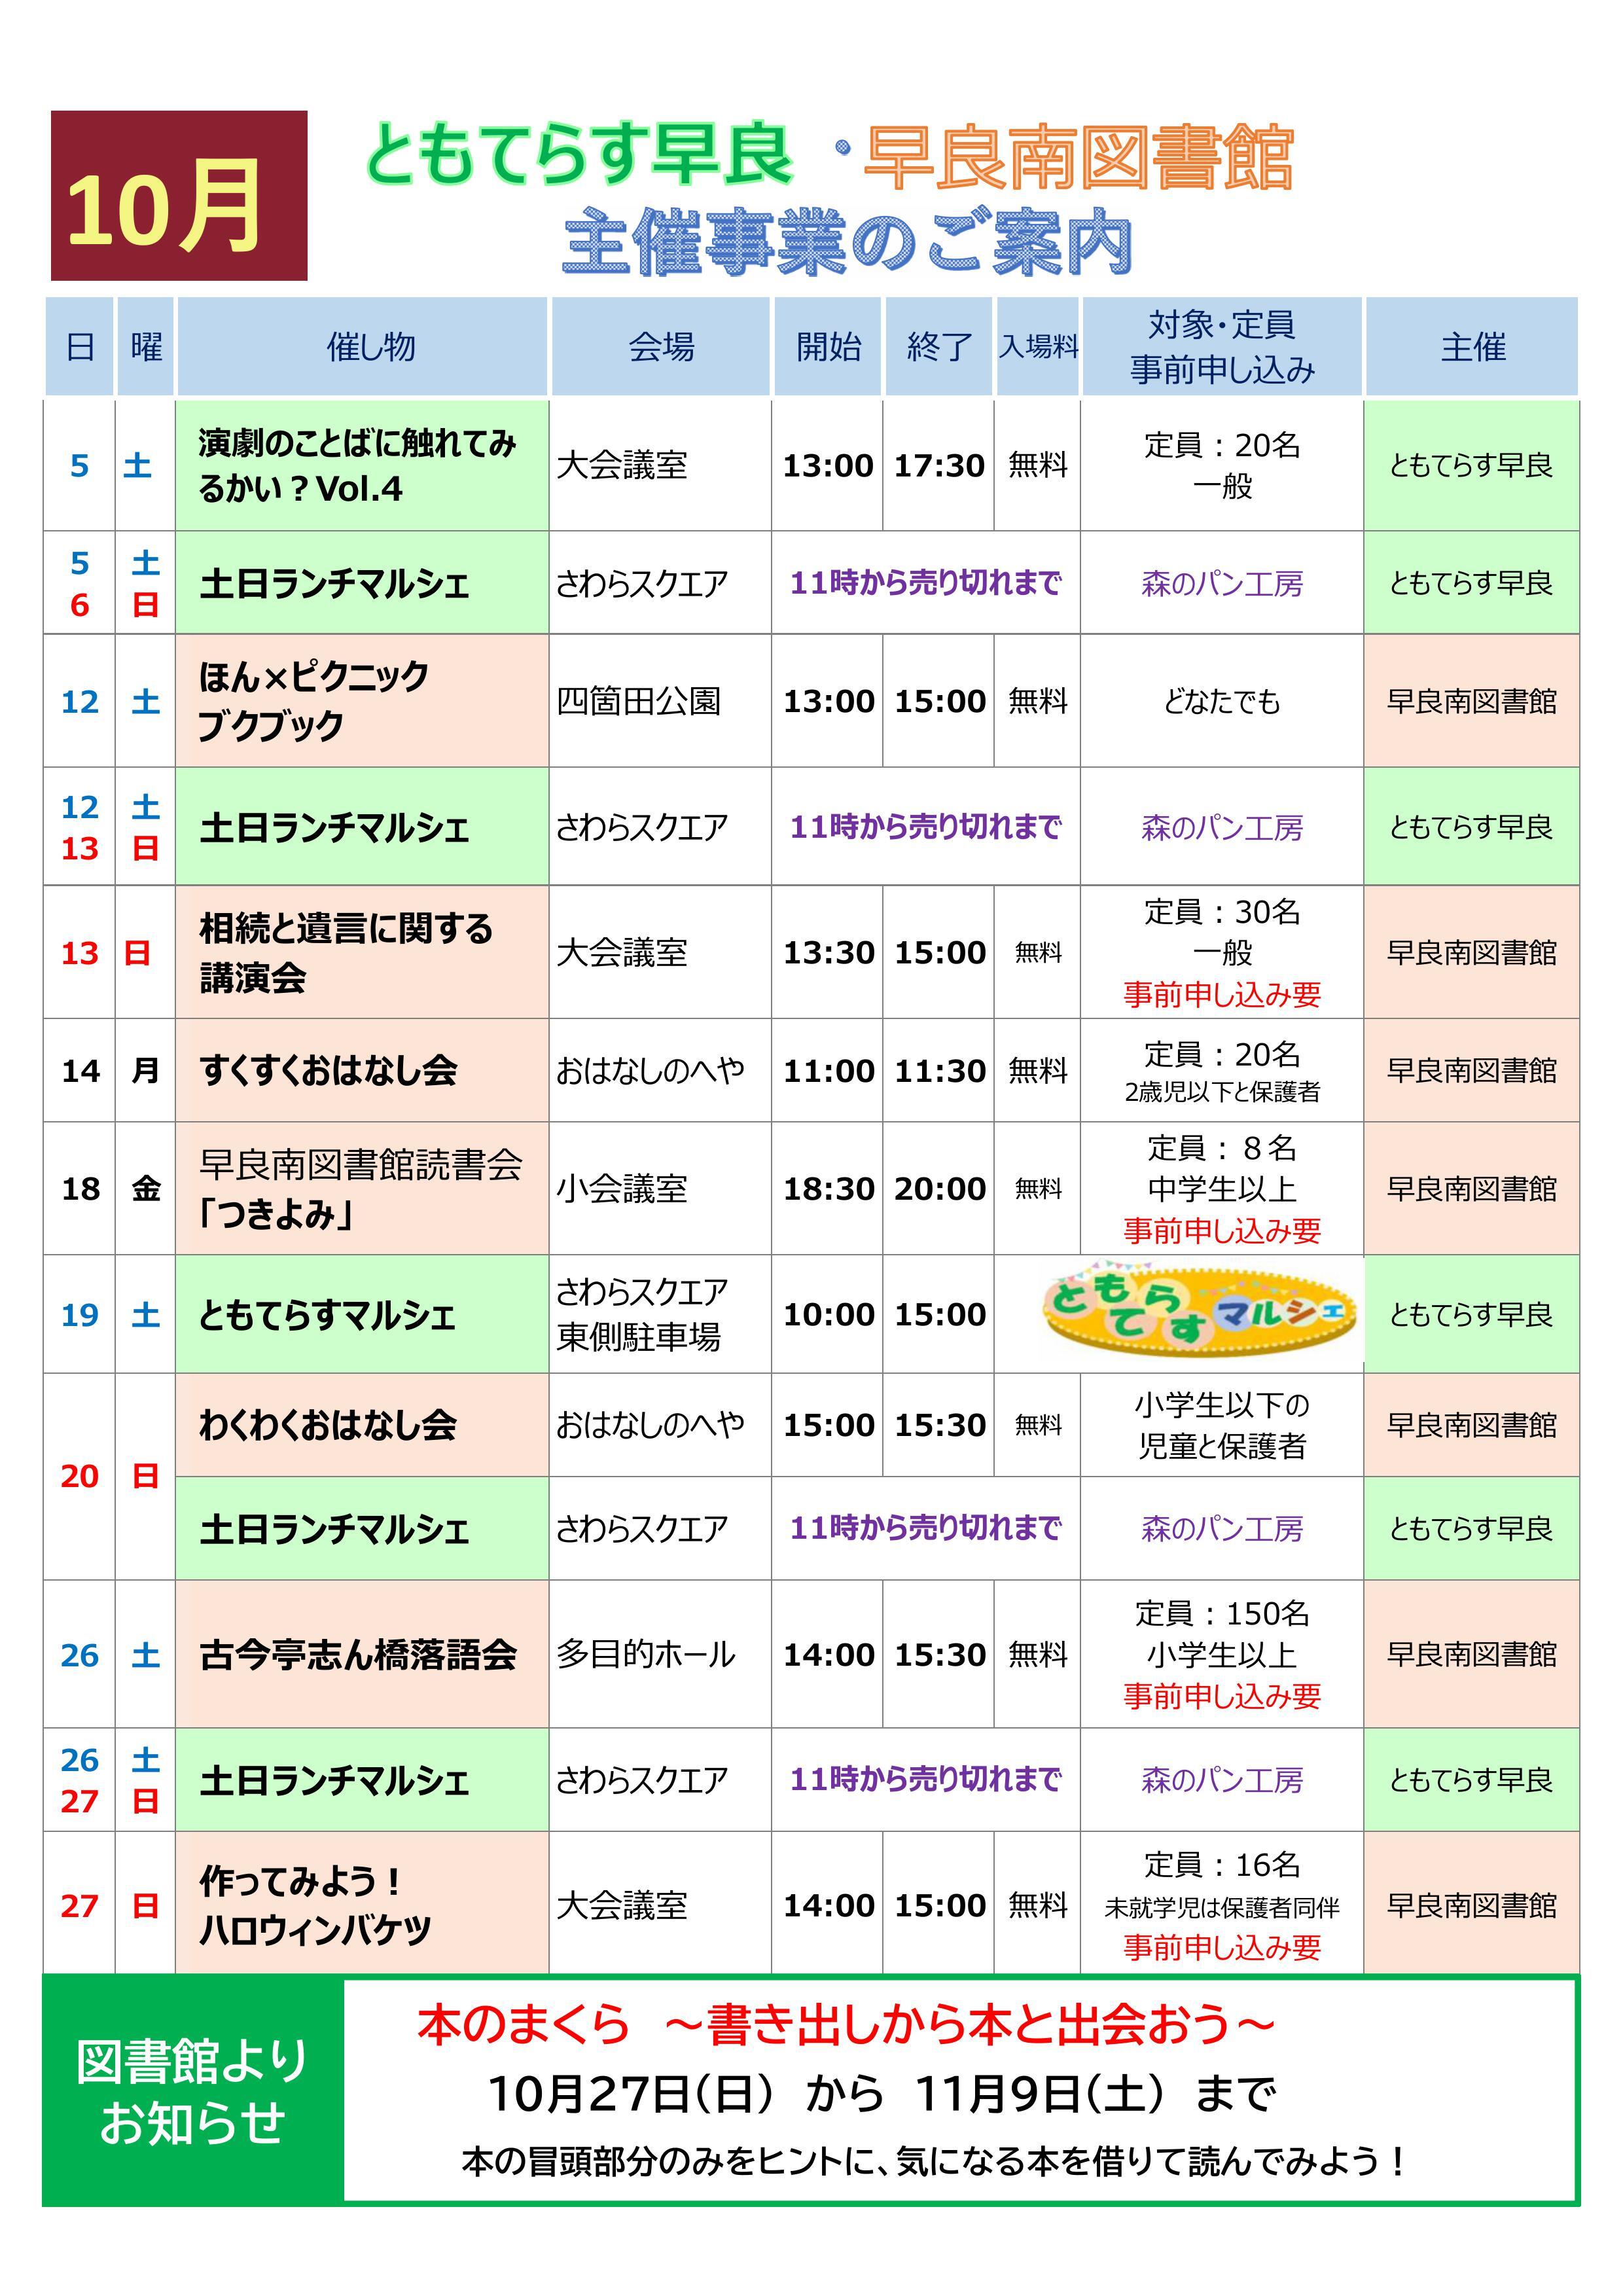
Task: Click the 10:00 start time
Action: pyautogui.click(x=828, y=1314)
